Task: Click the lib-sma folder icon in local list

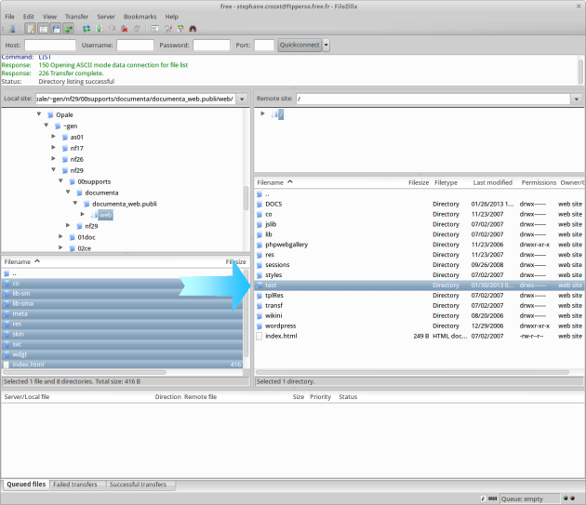Action: pos(7,304)
